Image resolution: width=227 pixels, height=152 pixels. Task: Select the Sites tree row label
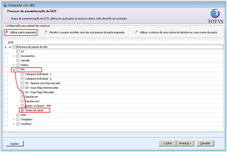[x=24, y=115]
